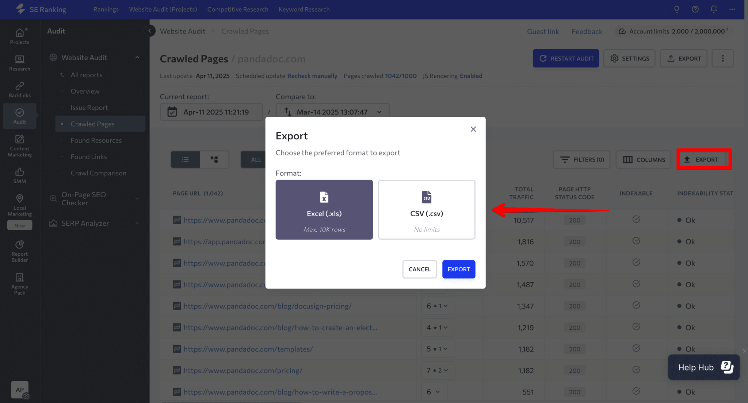Screen dimensions: 748x403
Task: Select the CSV (.csv) export format
Action: pos(426,209)
